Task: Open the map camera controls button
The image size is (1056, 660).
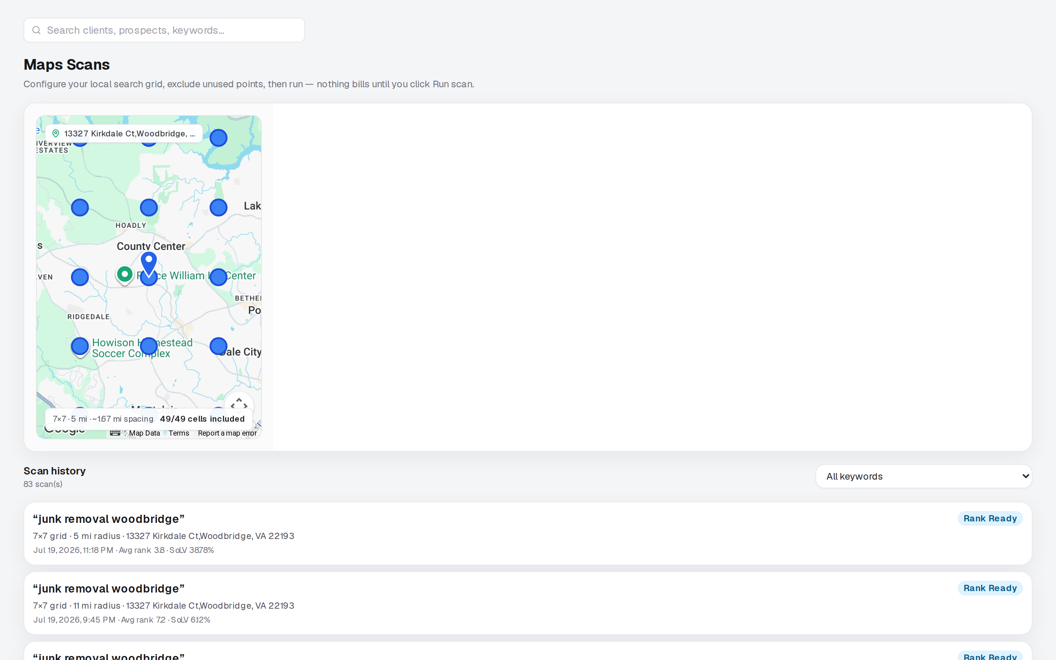Action: (x=239, y=406)
